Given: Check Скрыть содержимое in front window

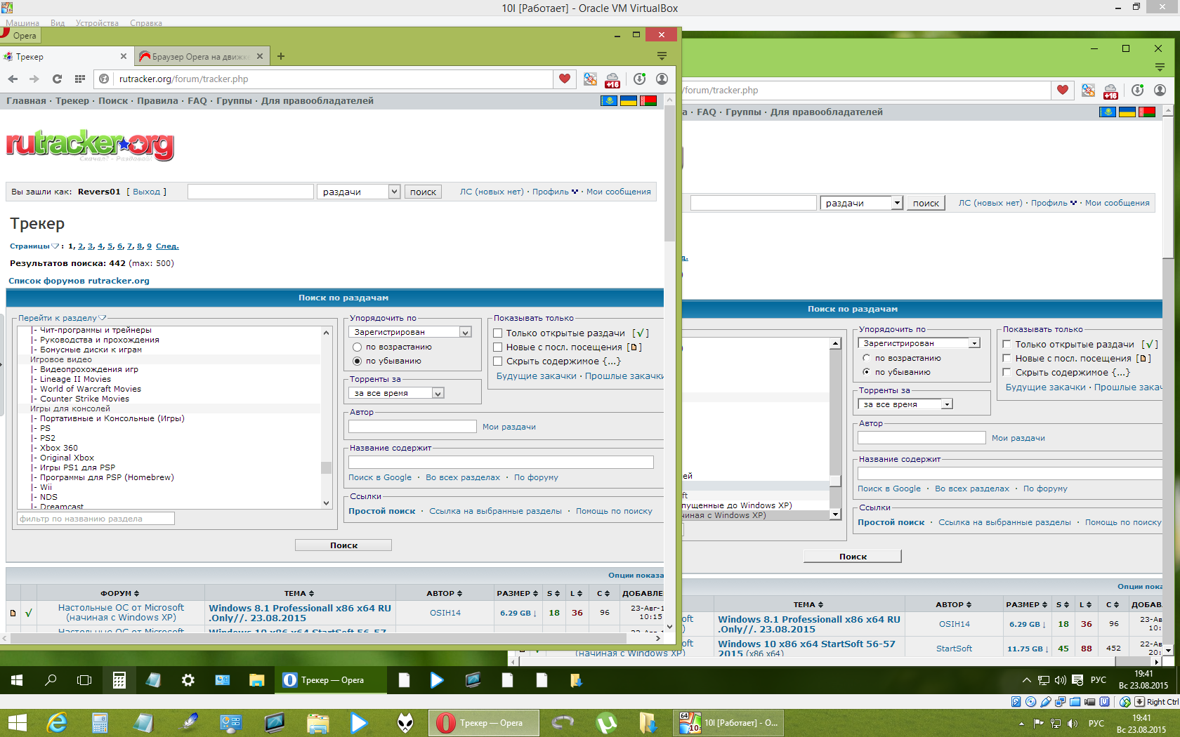Looking at the screenshot, I should pyautogui.click(x=497, y=361).
